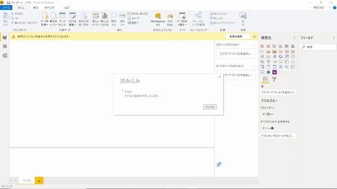The image size is (337, 189).
Task: Switch to the View (表示) tab
Action: tap(35, 7)
